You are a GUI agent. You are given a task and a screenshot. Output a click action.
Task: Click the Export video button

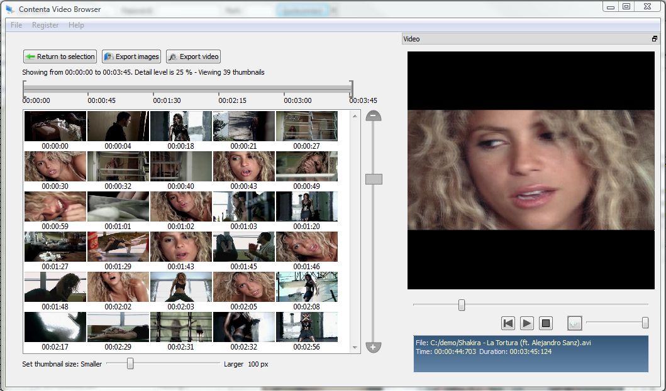click(193, 56)
